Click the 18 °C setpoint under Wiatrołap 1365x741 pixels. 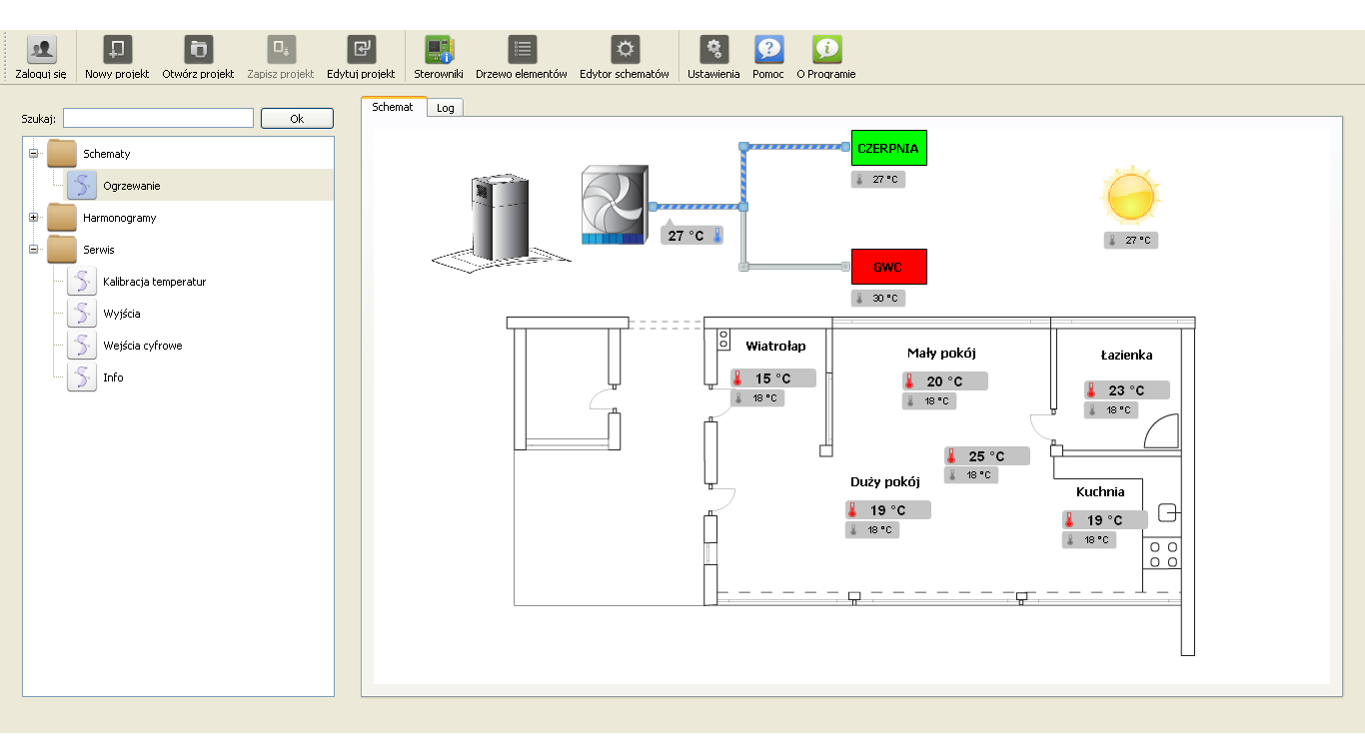(x=756, y=397)
